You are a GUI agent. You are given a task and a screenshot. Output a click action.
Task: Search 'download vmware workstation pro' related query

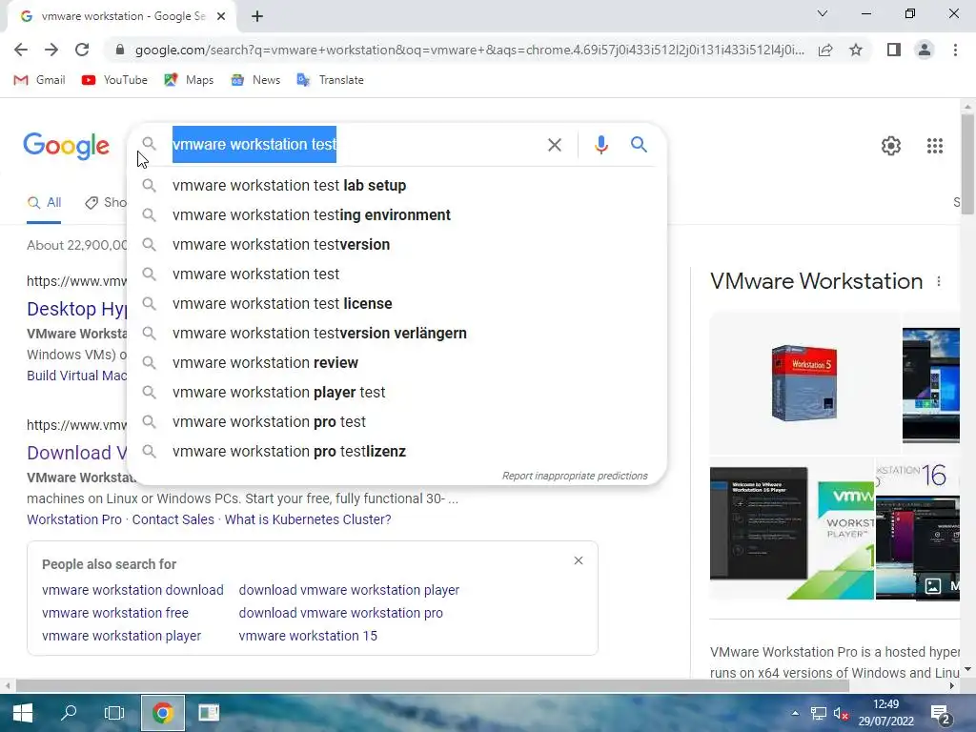[x=341, y=613]
